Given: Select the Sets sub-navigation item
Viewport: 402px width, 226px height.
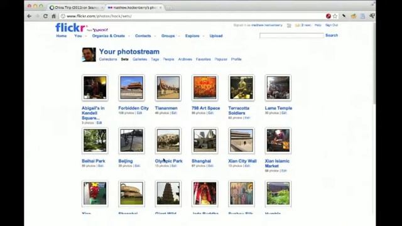Looking at the screenshot, I should coord(124,59).
